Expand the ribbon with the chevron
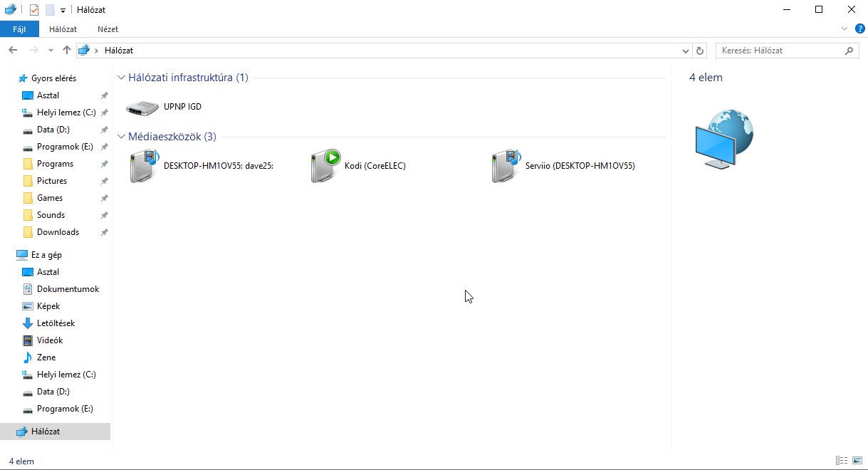The image size is (868, 470). point(845,28)
